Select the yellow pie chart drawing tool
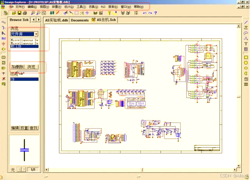 tap(246, 73)
